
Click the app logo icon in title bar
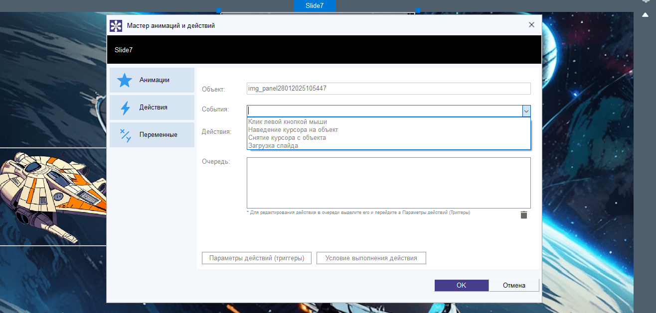coord(116,26)
